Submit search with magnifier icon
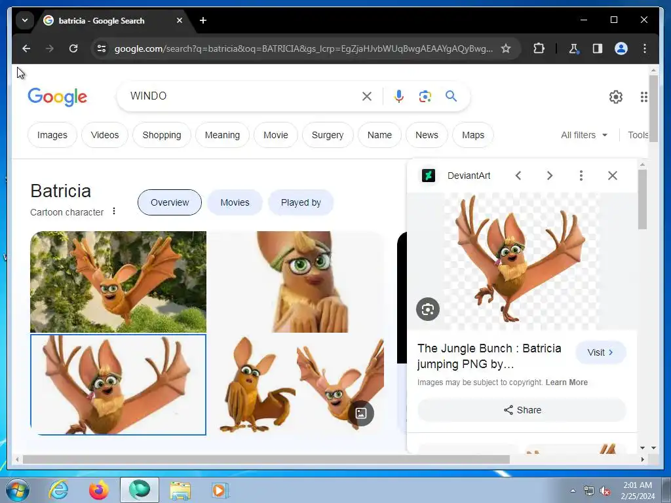Screen dimensions: 671x503 click(451, 96)
